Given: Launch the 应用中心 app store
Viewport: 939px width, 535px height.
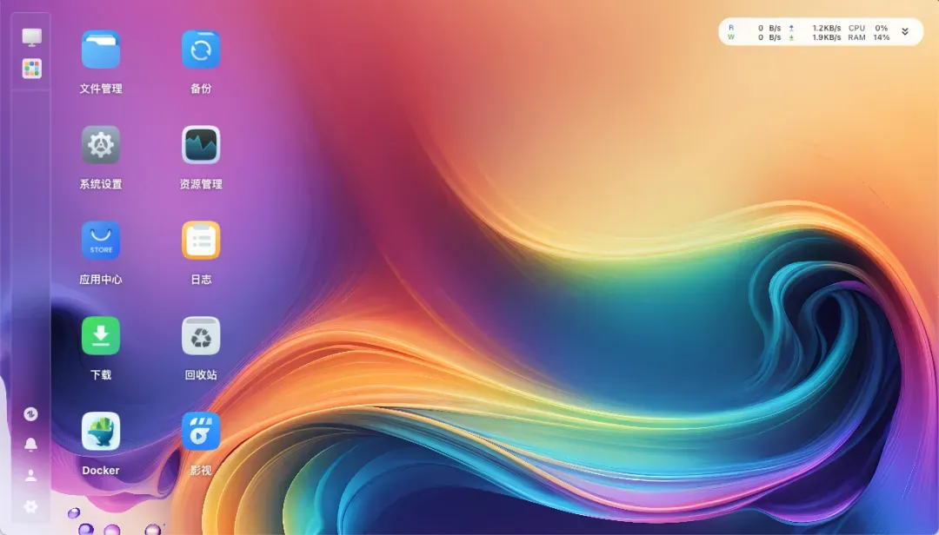Looking at the screenshot, I should (101, 241).
